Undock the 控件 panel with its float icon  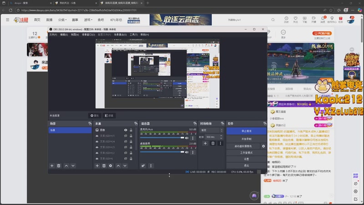(265, 123)
